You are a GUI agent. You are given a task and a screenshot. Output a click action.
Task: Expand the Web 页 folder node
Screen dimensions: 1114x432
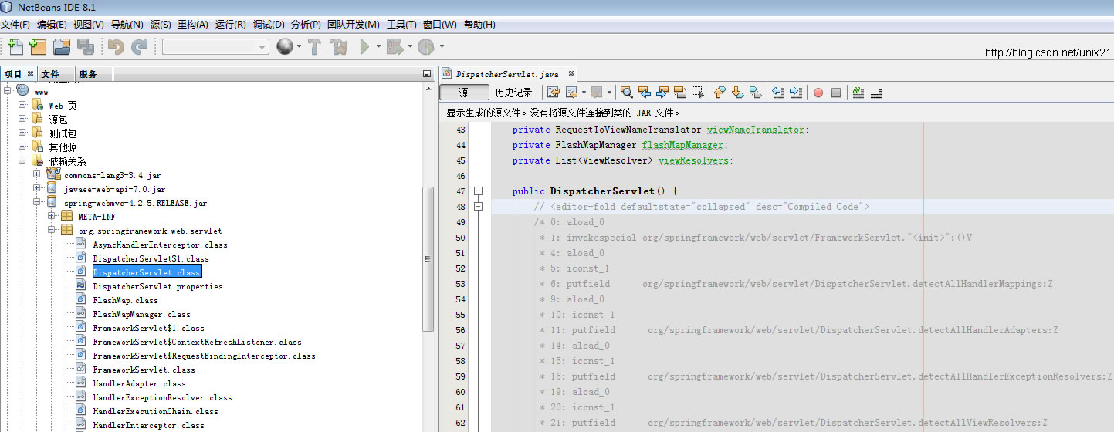[x=23, y=105]
